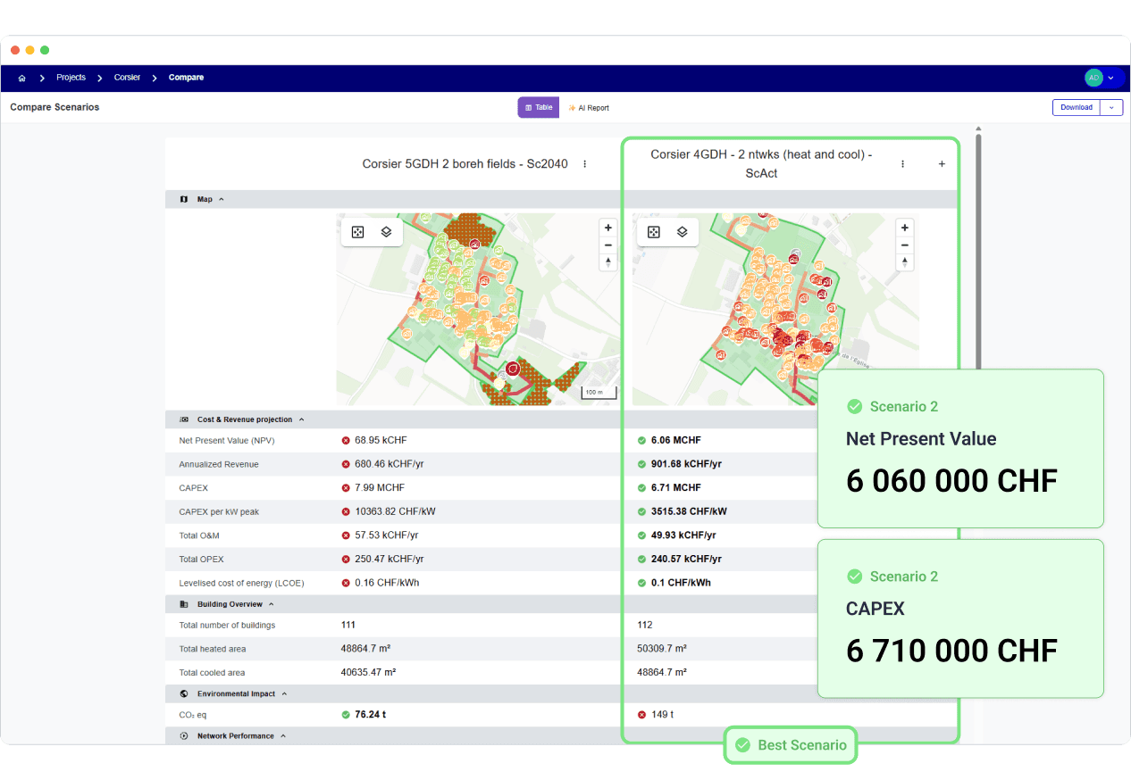
Task: Zoom out on the Corsier 5GDH map
Action: pos(608,245)
